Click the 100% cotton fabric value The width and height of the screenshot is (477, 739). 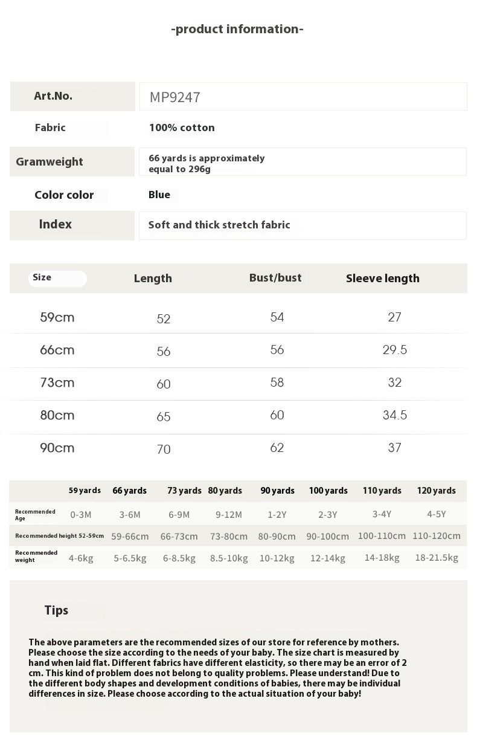[x=182, y=127]
